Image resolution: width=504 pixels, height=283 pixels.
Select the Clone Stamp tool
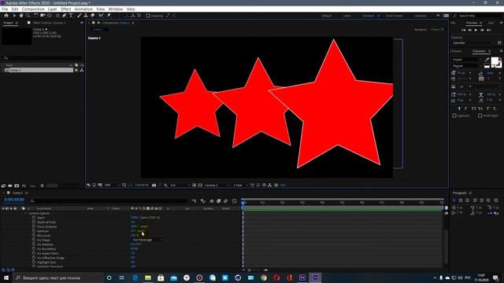click(86, 16)
